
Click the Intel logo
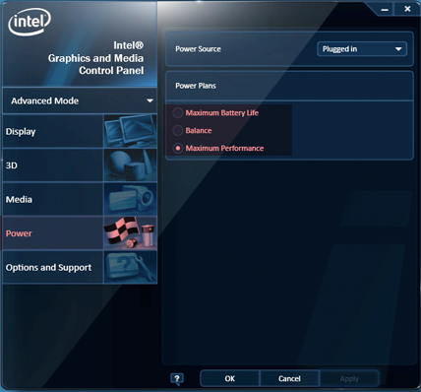tap(30, 22)
